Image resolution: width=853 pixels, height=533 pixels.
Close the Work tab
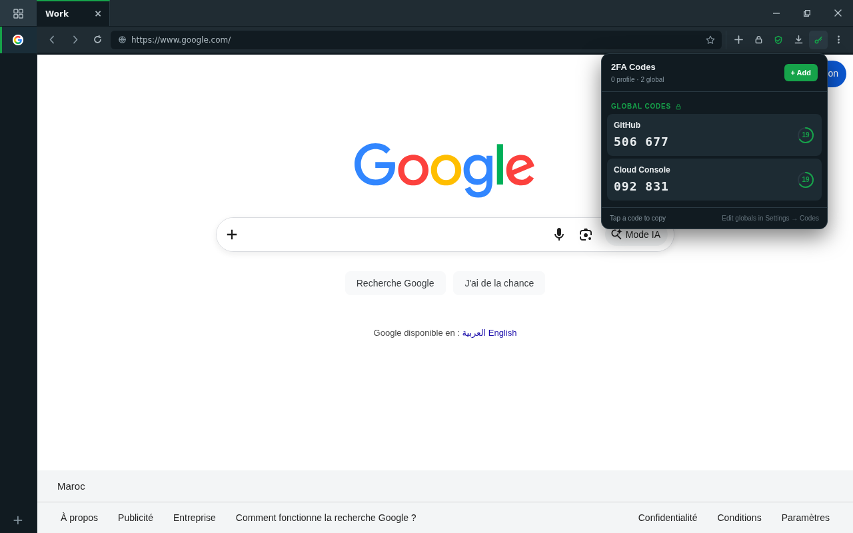pos(98,13)
